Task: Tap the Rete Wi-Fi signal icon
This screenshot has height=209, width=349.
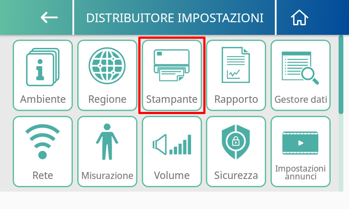Action: point(42,142)
